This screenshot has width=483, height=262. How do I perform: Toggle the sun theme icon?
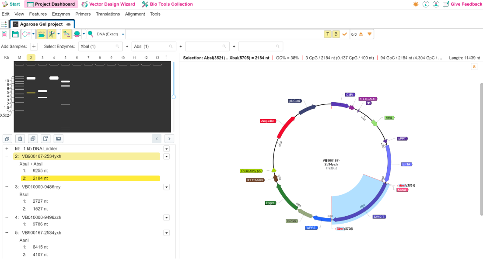coord(416,4)
